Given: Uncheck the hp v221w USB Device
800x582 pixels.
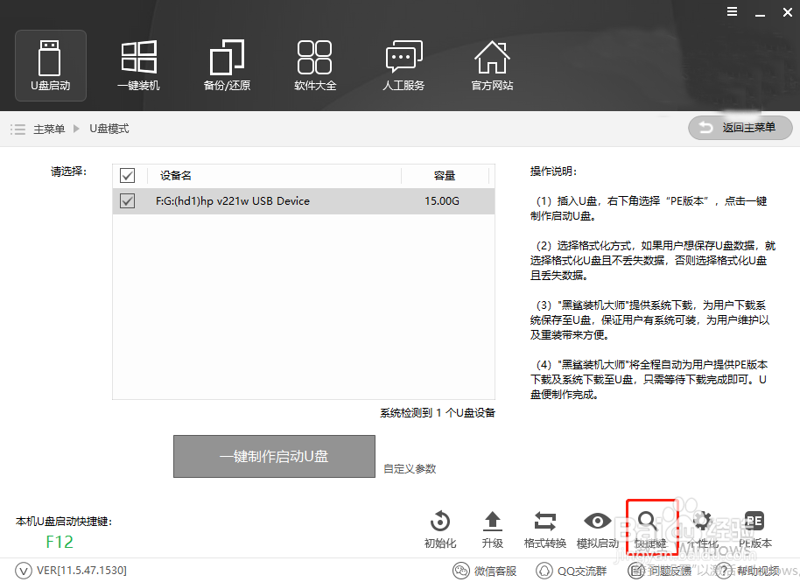Looking at the screenshot, I should click(127, 201).
